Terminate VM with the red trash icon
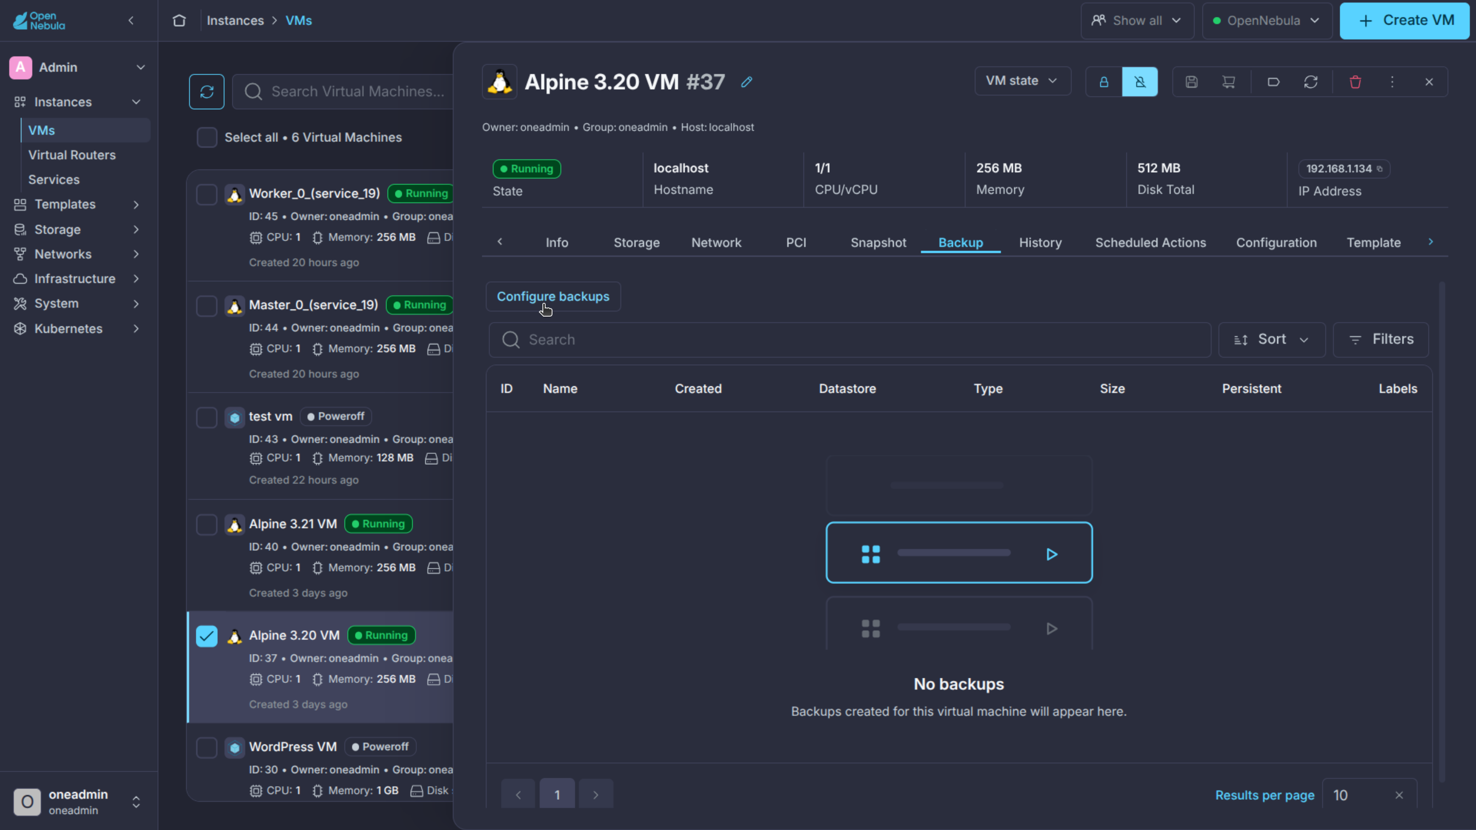 1355,82
